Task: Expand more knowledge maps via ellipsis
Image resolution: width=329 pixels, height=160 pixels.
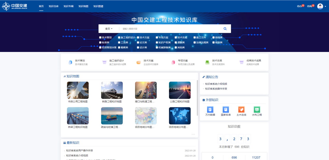Action: (x=193, y=134)
